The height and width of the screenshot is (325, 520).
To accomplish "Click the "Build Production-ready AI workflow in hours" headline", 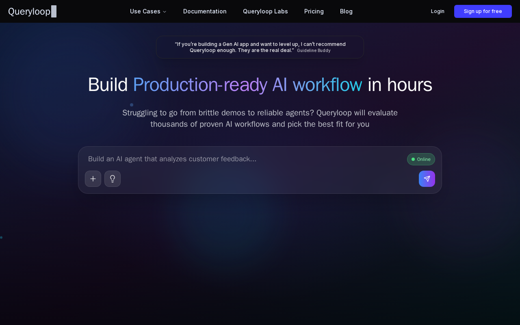I will click(260, 85).
